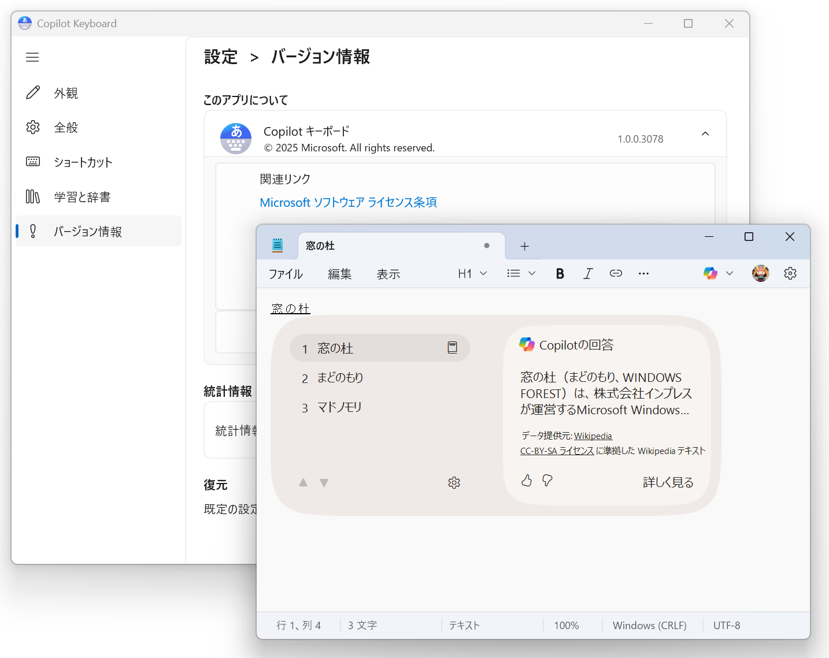Give thumbs up to Copilot's answer

coord(526,480)
